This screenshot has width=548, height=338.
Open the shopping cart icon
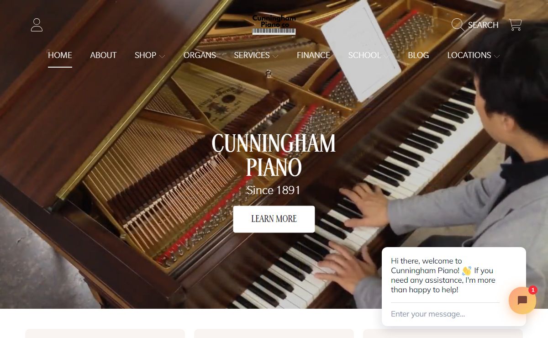click(515, 25)
